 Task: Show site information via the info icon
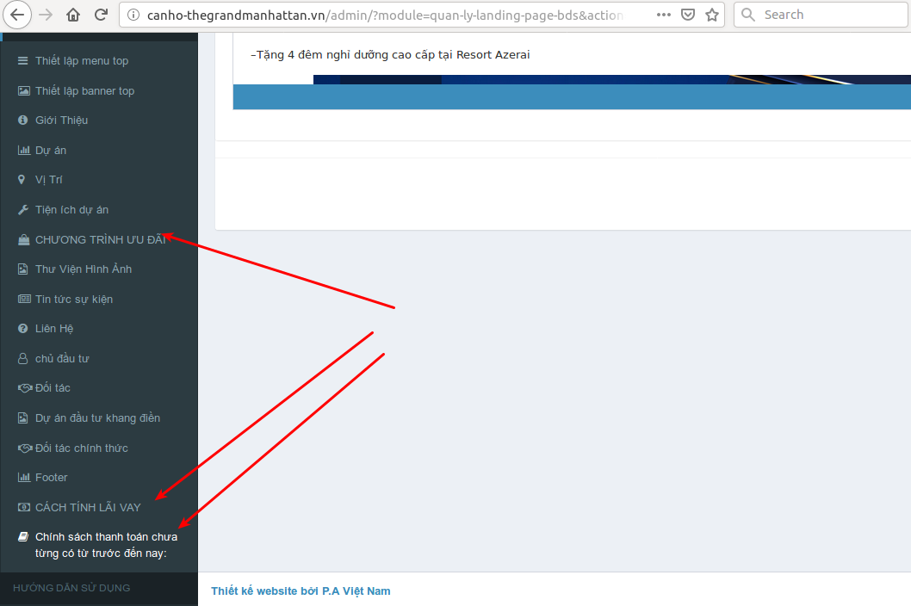click(133, 15)
